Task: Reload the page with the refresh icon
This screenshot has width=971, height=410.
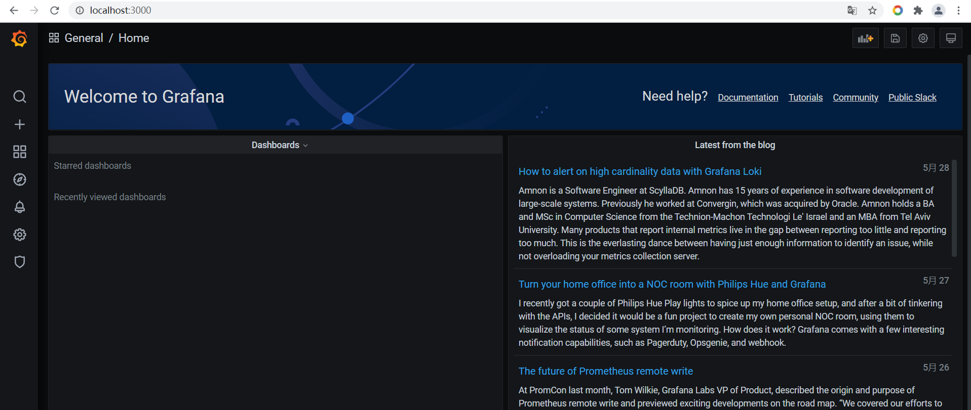Action: tap(55, 10)
